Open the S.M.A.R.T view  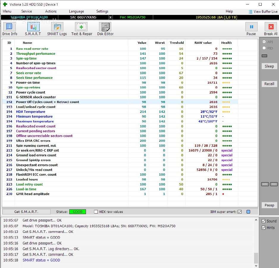(x=33, y=29)
